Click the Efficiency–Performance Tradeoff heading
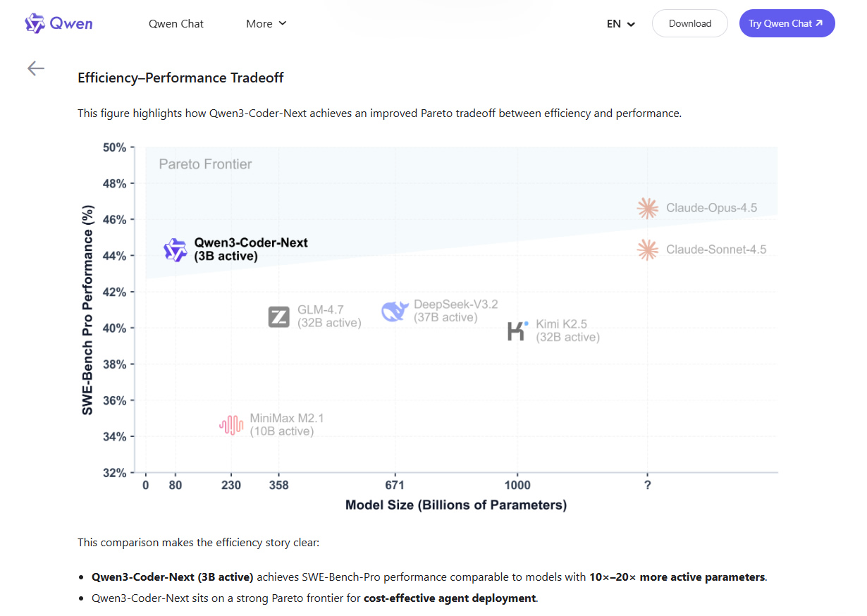867x616 pixels. [180, 78]
